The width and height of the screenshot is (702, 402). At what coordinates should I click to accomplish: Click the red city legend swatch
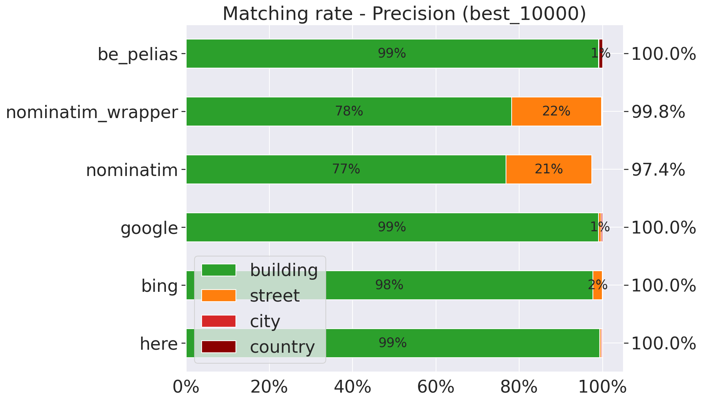tap(219, 321)
